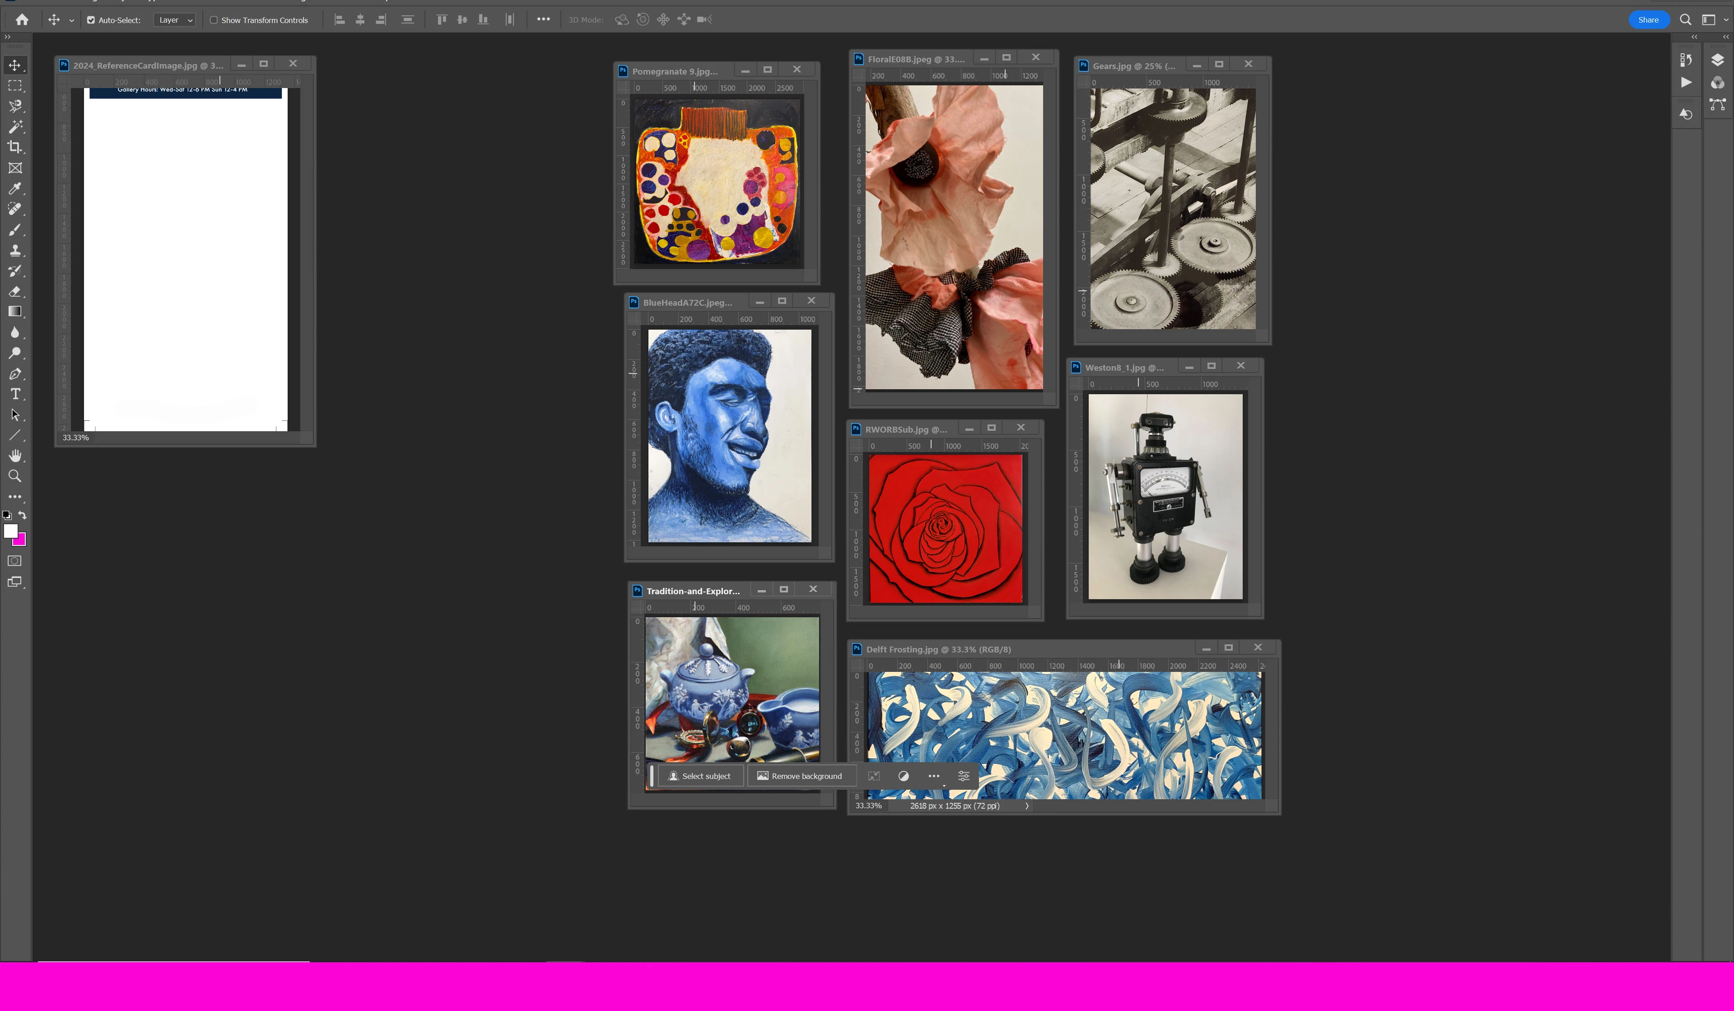The height and width of the screenshot is (1011, 1734).
Task: Select the Crop tool
Action: (x=15, y=147)
